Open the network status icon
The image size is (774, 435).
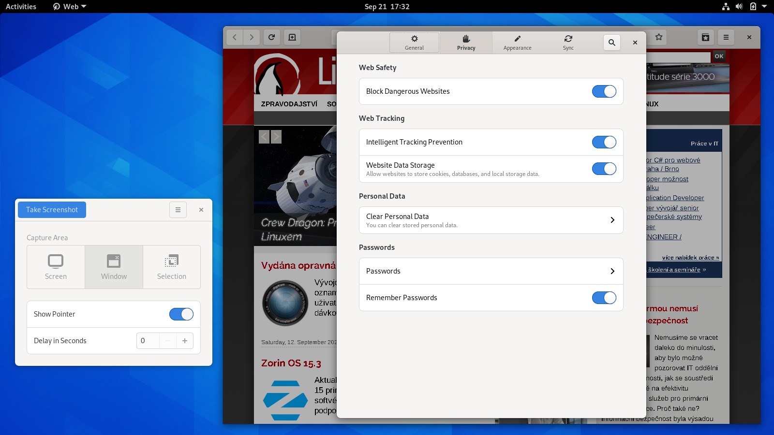click(726, 7)
